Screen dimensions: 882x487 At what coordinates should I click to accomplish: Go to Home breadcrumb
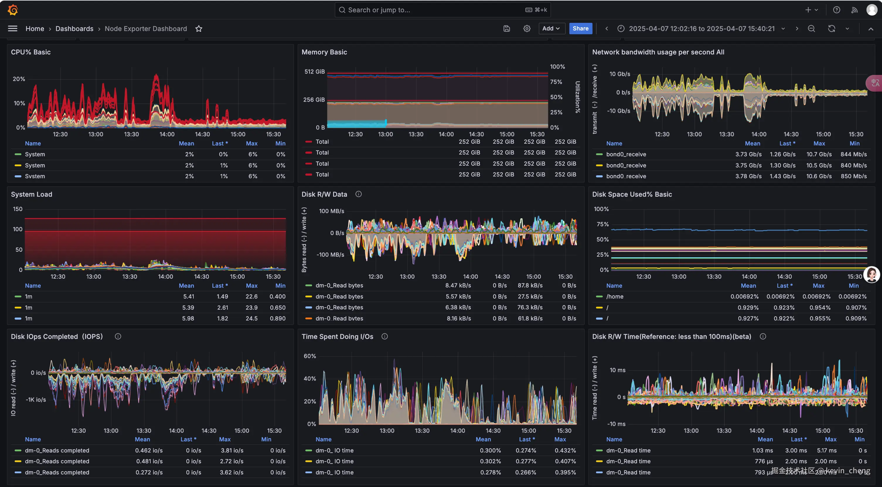pyautogui.click(x=35, y=29)
